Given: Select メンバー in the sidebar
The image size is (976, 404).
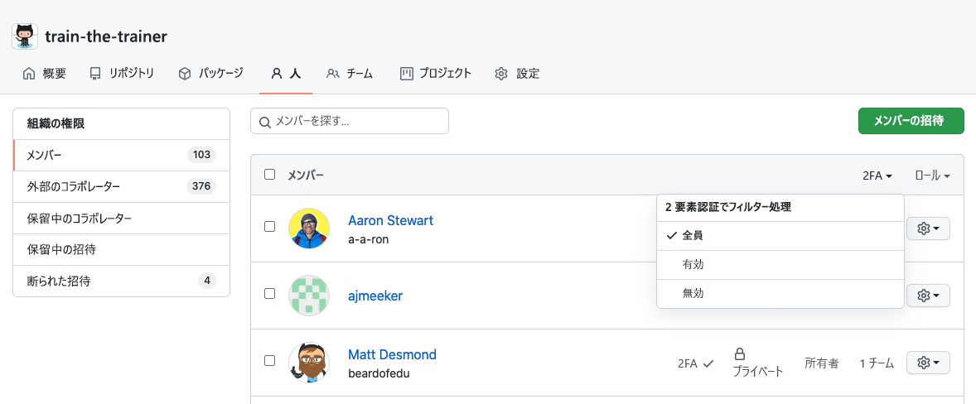Looking at the screenshot, I should [121, 155].
